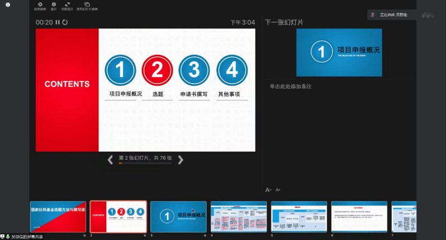Click the slide progress bar

[x=145, y=164]
